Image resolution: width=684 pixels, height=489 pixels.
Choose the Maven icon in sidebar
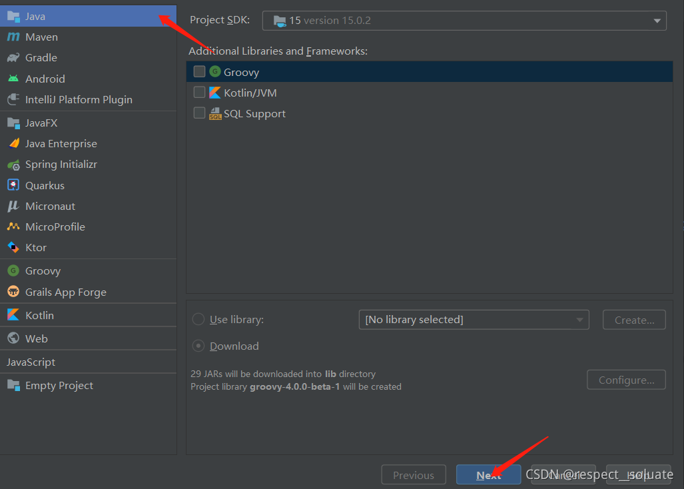click(13, 37)
